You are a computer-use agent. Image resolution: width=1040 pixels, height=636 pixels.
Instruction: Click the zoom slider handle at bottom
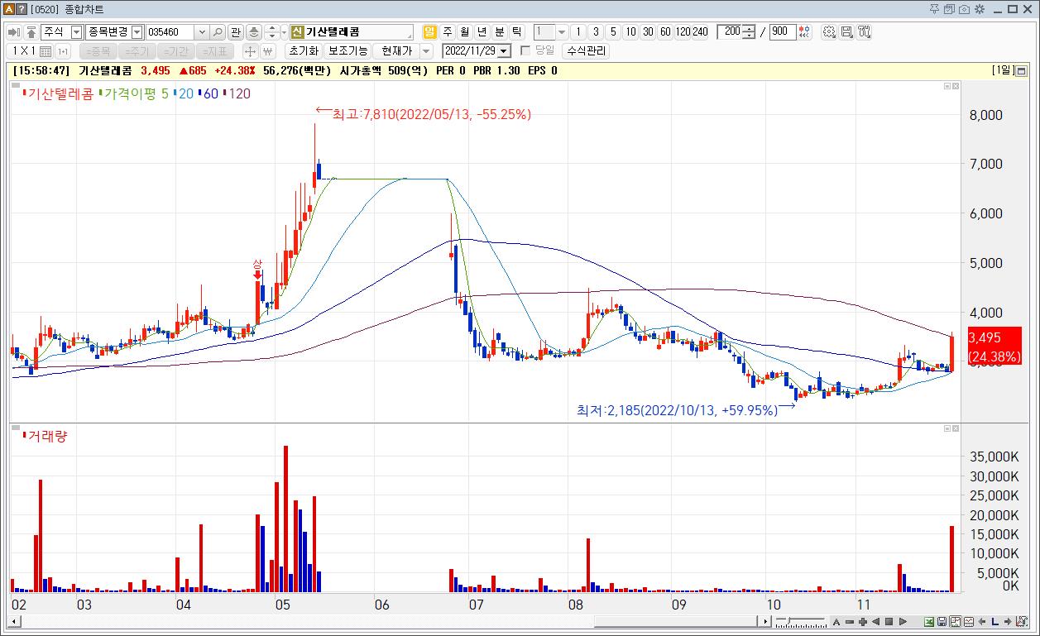[788, 621]
